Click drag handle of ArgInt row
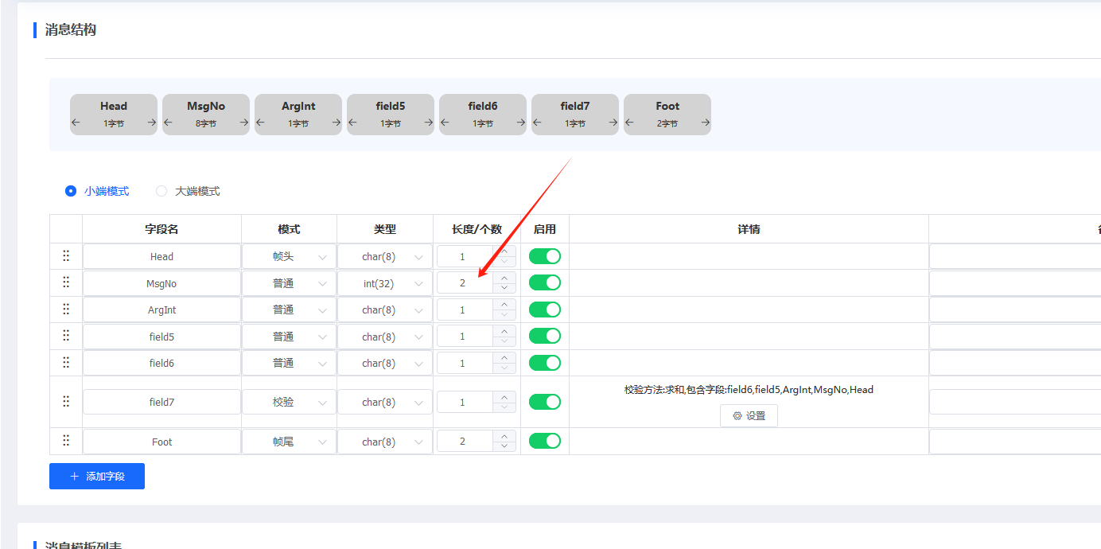 pyautogui.click(x=66, y=310)
